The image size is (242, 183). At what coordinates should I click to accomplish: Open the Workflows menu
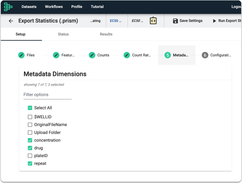click(x=54, y=7)
